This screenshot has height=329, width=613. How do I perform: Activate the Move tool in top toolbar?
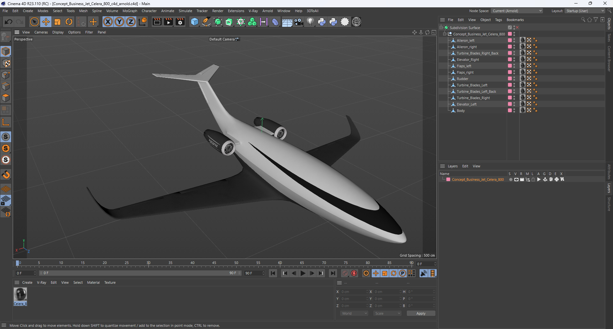click(x=46, y=22)
